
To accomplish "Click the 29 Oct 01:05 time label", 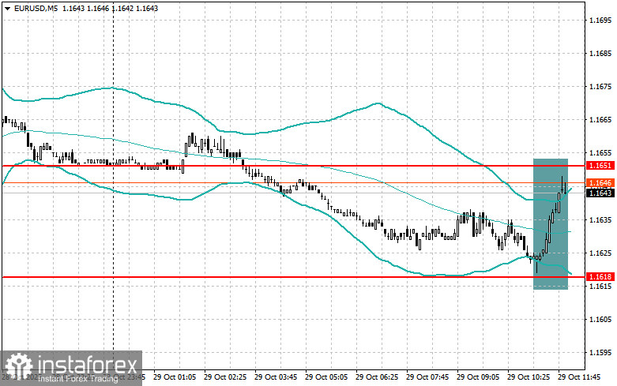I will (175, 377).
